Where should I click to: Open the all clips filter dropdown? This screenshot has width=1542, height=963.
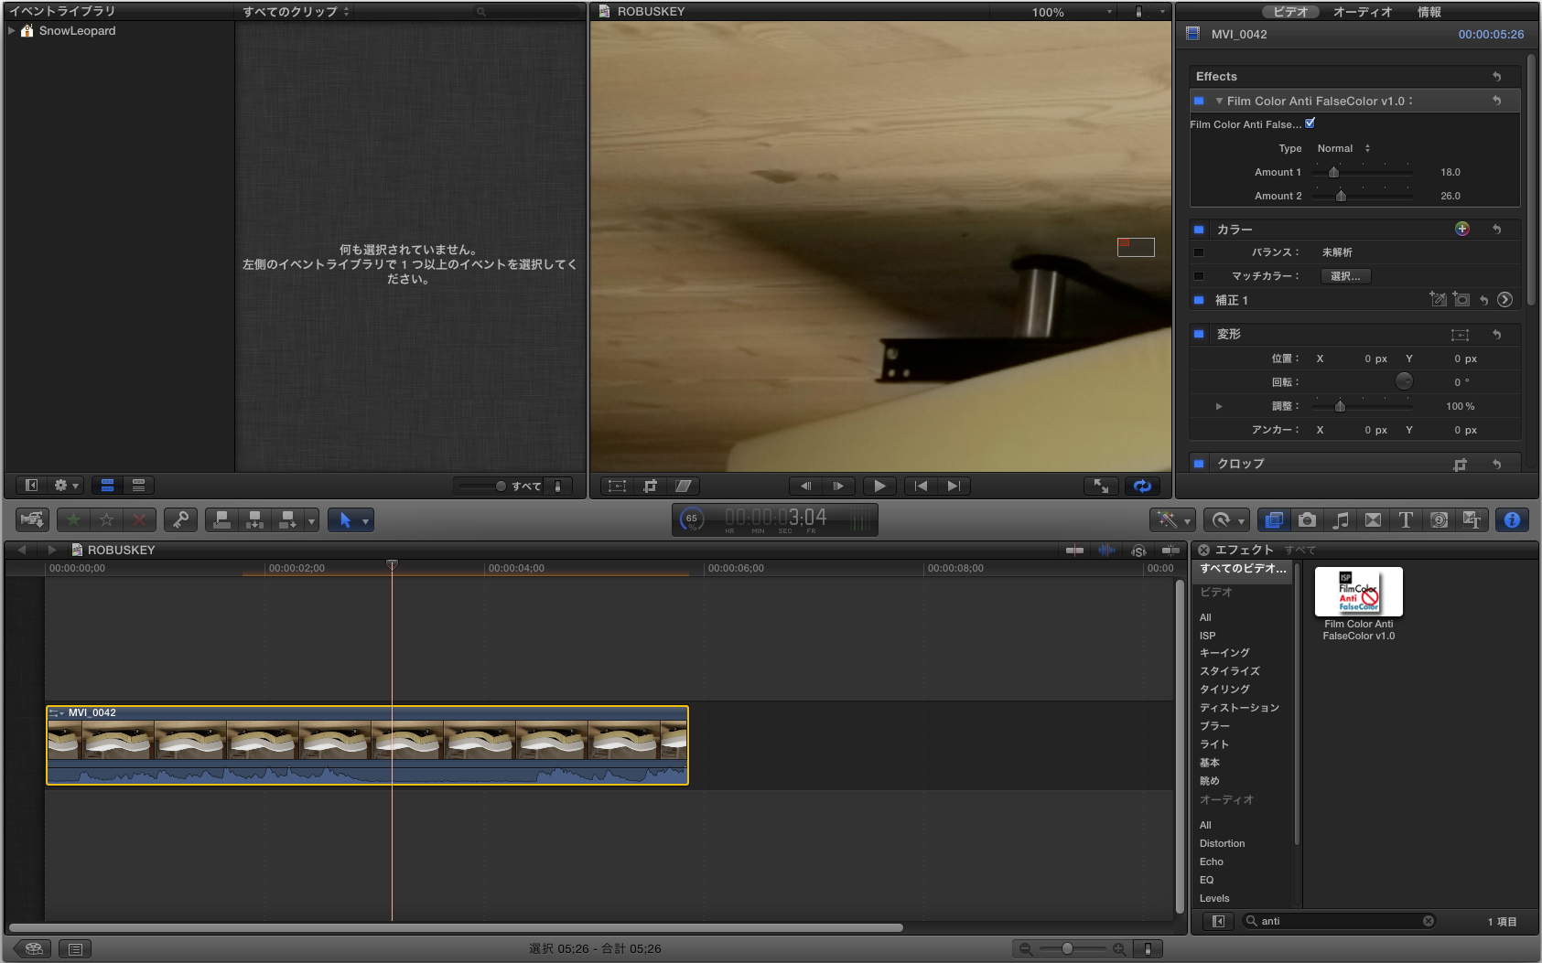click(x=296, y=12)
